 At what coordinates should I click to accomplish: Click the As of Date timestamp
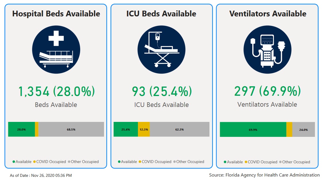coord(41,175)
